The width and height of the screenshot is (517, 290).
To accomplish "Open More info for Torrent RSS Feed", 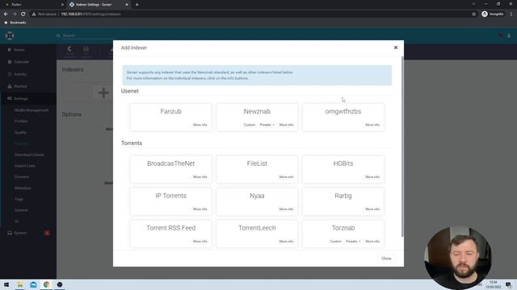I will point(200,242).
